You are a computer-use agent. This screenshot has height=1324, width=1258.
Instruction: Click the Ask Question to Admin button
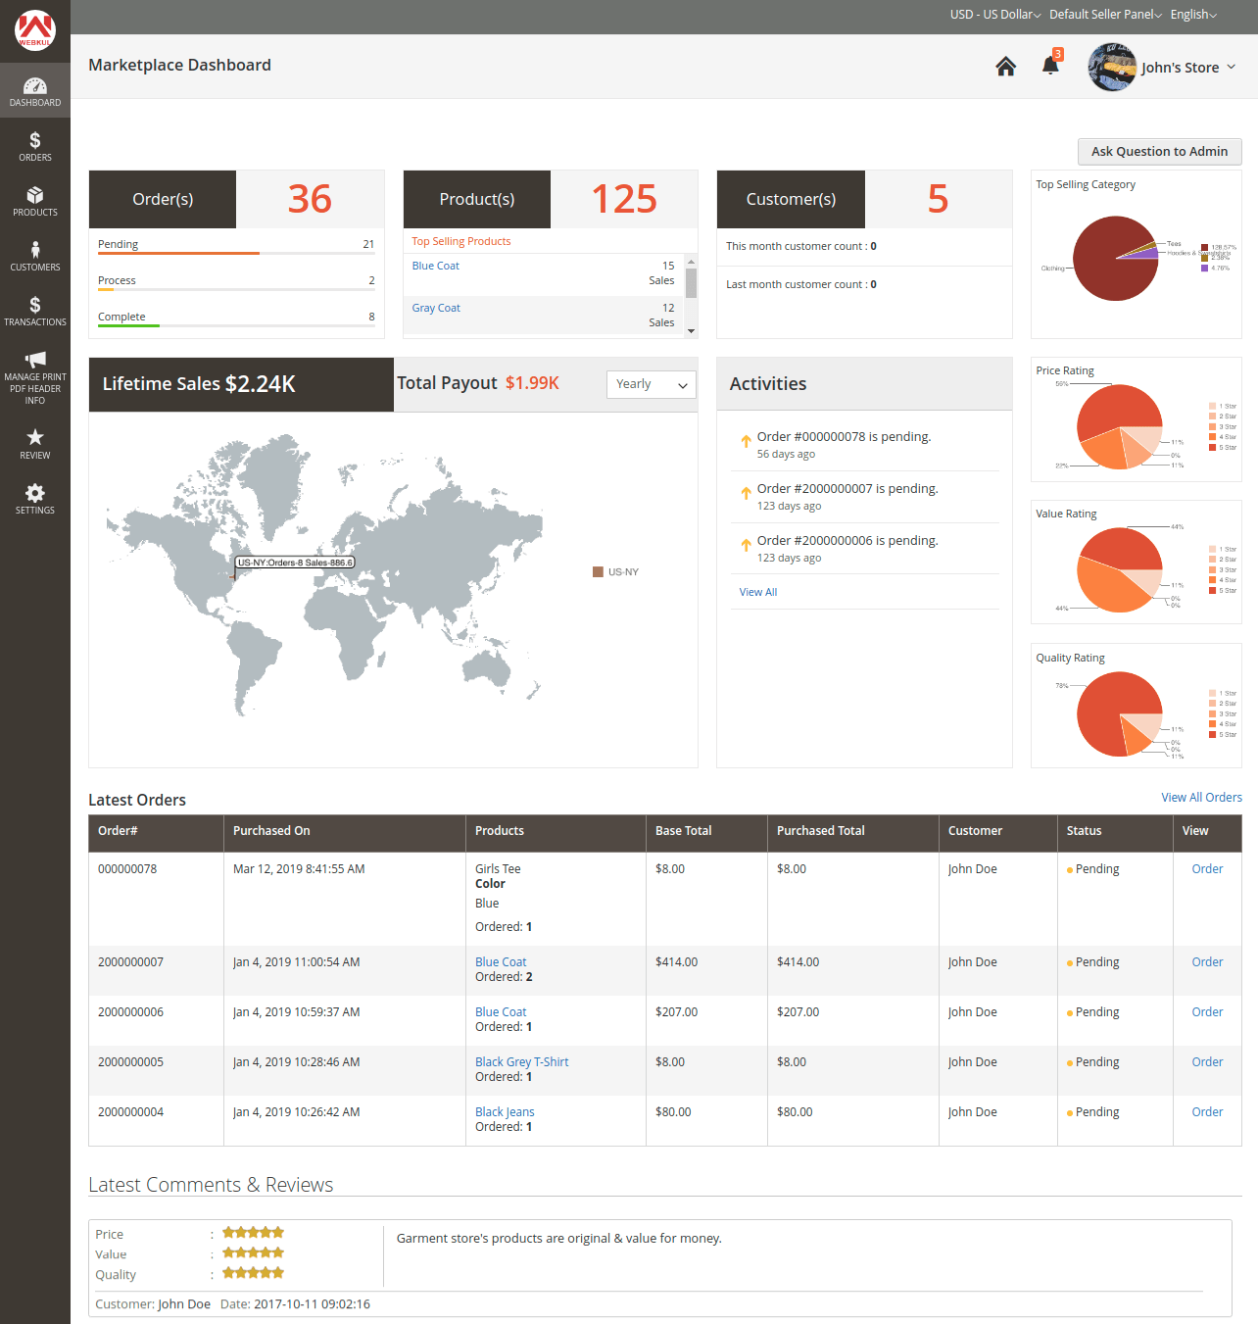[x=1159, y=151]
